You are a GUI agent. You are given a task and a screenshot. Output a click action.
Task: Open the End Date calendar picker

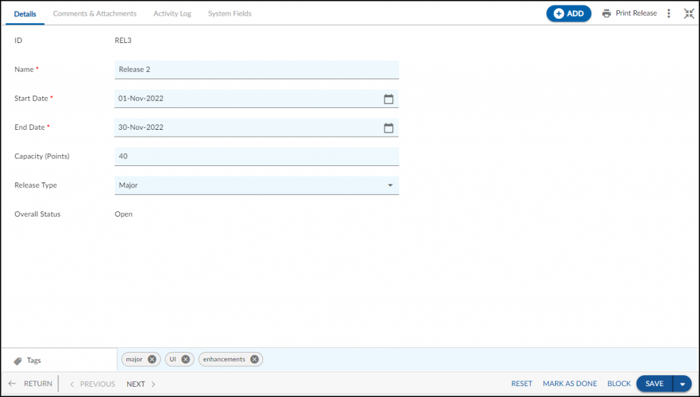point(388,128)
